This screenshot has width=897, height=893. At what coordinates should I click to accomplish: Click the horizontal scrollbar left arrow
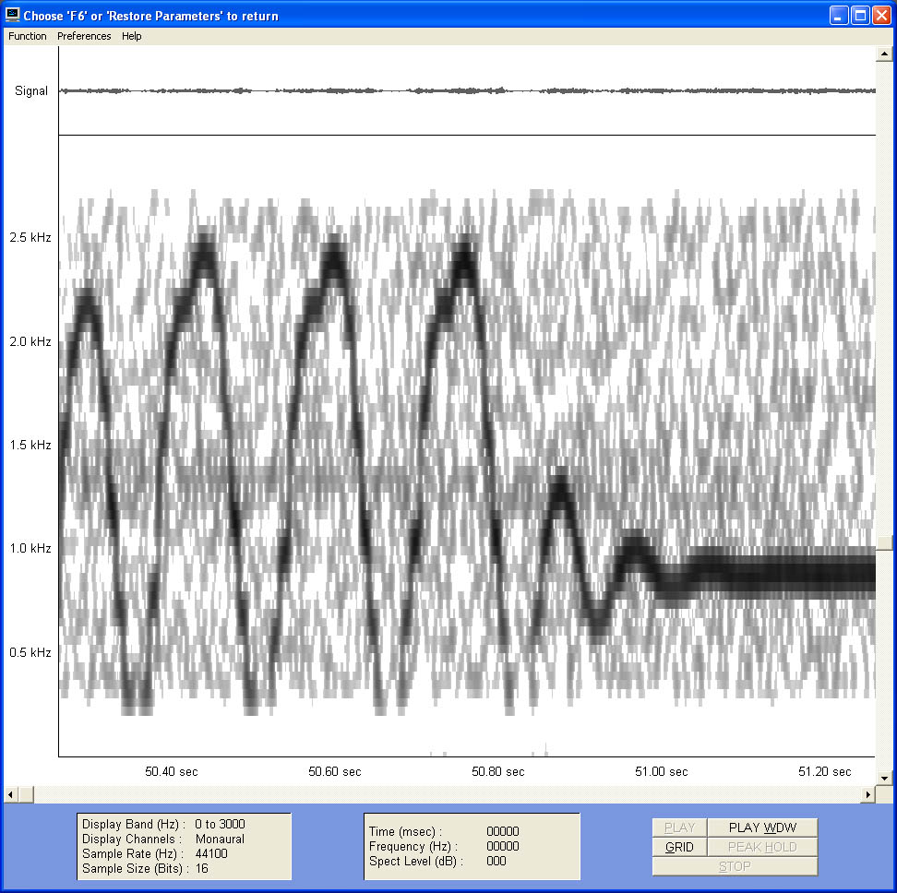coord(10,794)
